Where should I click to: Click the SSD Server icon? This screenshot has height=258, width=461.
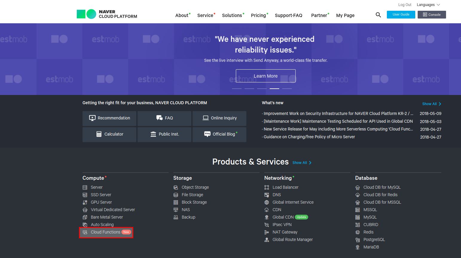point(85,195)
